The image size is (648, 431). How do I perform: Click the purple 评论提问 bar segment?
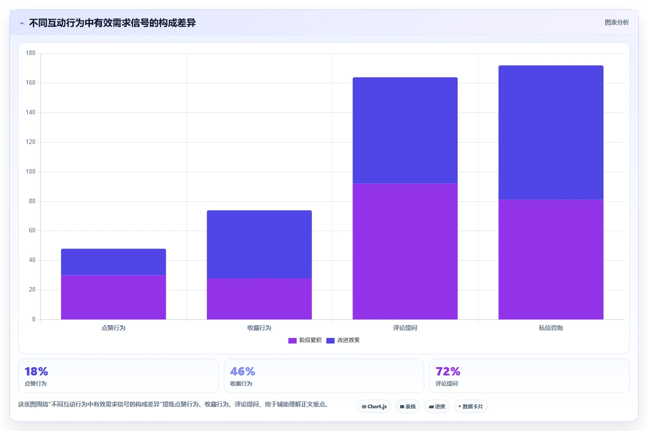pos(405,251)
